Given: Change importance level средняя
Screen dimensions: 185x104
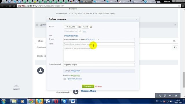Looking at the screenshot, I should click(76, 75).
